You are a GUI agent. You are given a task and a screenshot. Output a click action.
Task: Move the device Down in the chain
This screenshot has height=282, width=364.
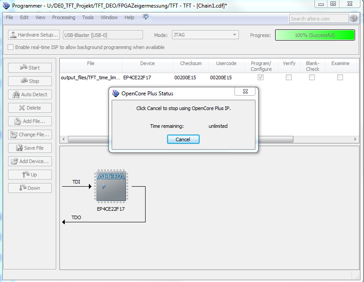(x=30, y=188)
